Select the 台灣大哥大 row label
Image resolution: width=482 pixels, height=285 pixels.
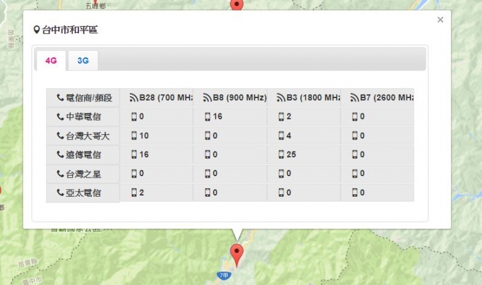click(83, 135)
